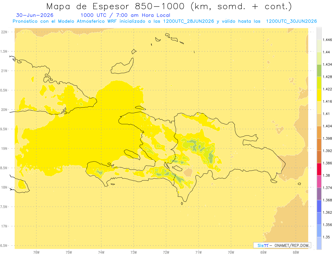Screen dimensions: 332x256
Task: Click the '1000 UTC / 7:00 am Hora Local' text
Action: (125, 15)
